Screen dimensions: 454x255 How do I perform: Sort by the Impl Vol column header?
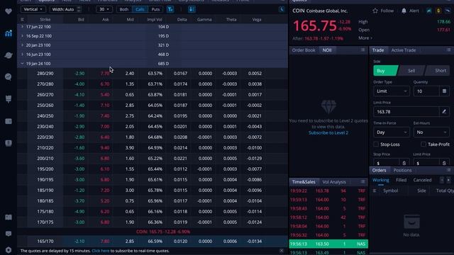point(155,19)
